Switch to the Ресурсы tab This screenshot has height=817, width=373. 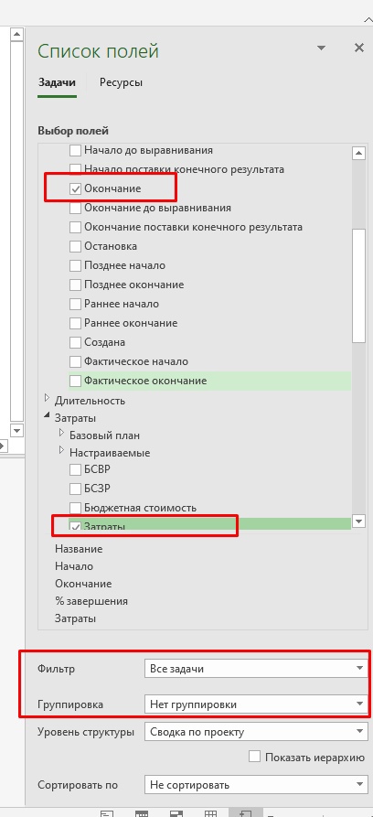pos(122,82)
